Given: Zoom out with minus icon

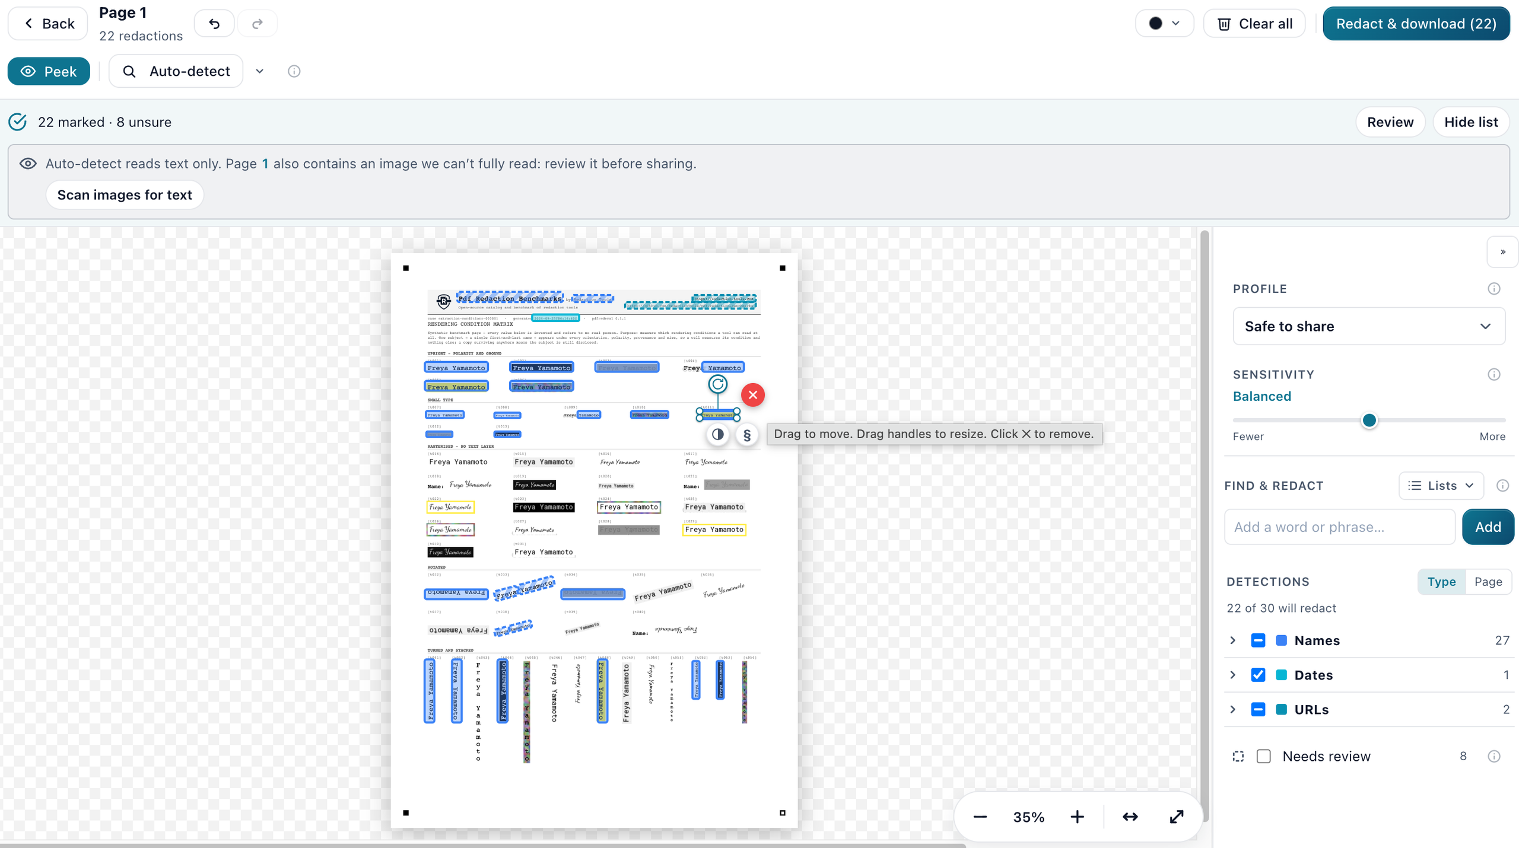Looking at the screenshot, I should pos(980,817).
